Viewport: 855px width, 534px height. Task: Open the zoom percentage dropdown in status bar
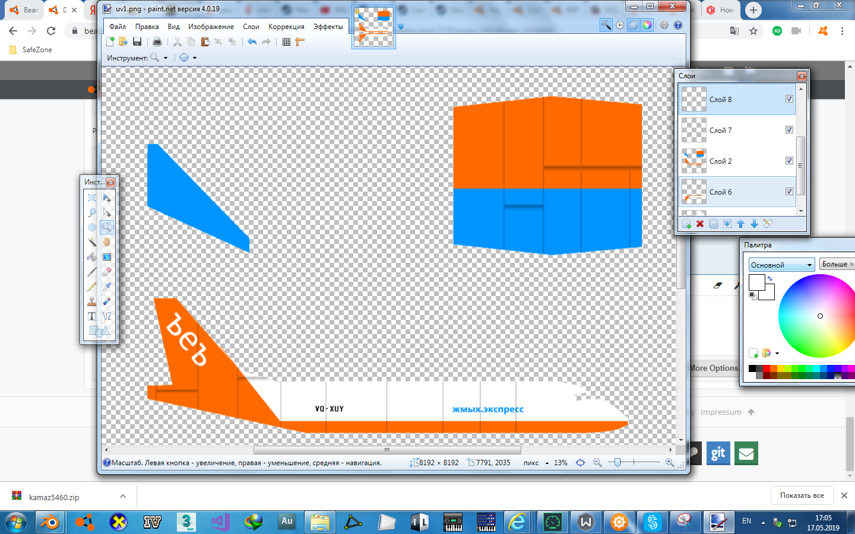click(547, 463)
